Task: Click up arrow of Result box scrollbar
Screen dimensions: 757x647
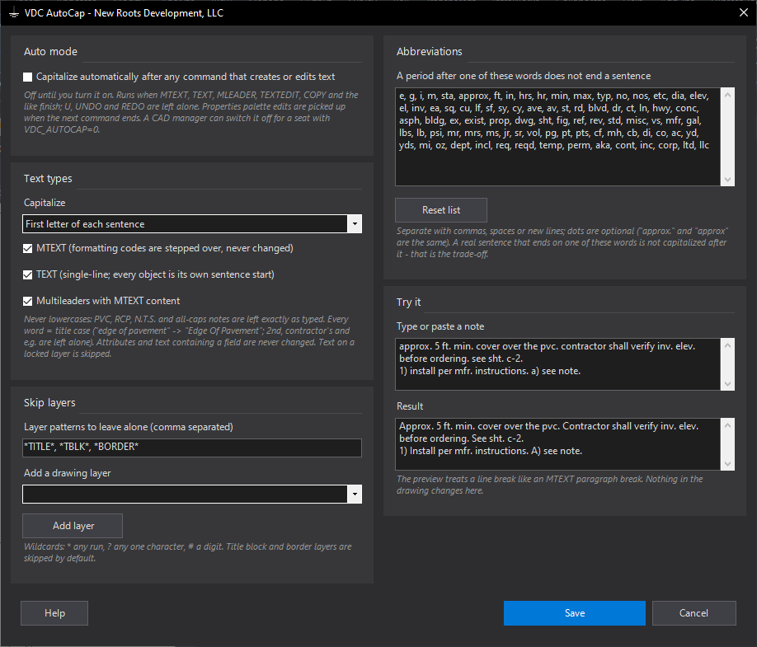Action: tap(727, 425)
